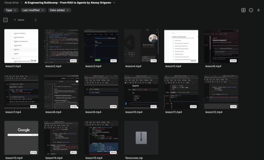Open the info details panel icon

click(x=251, y=10)
